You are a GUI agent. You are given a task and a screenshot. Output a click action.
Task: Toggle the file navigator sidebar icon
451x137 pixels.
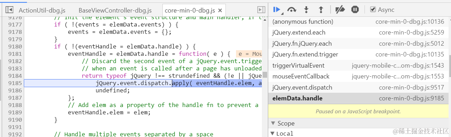pos(9,10)
